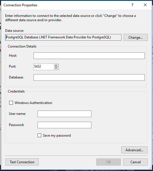Click the help question mark icon
Screen dimensions: 153x171
(x=132, y=5)
